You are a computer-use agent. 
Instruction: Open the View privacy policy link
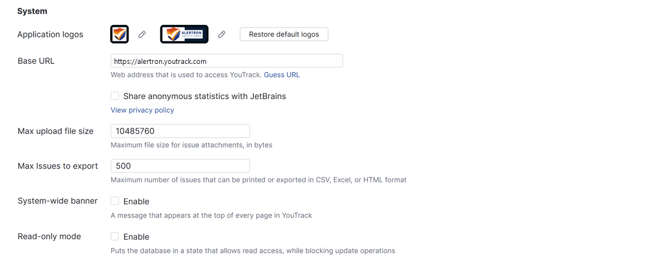coord(142,110)
